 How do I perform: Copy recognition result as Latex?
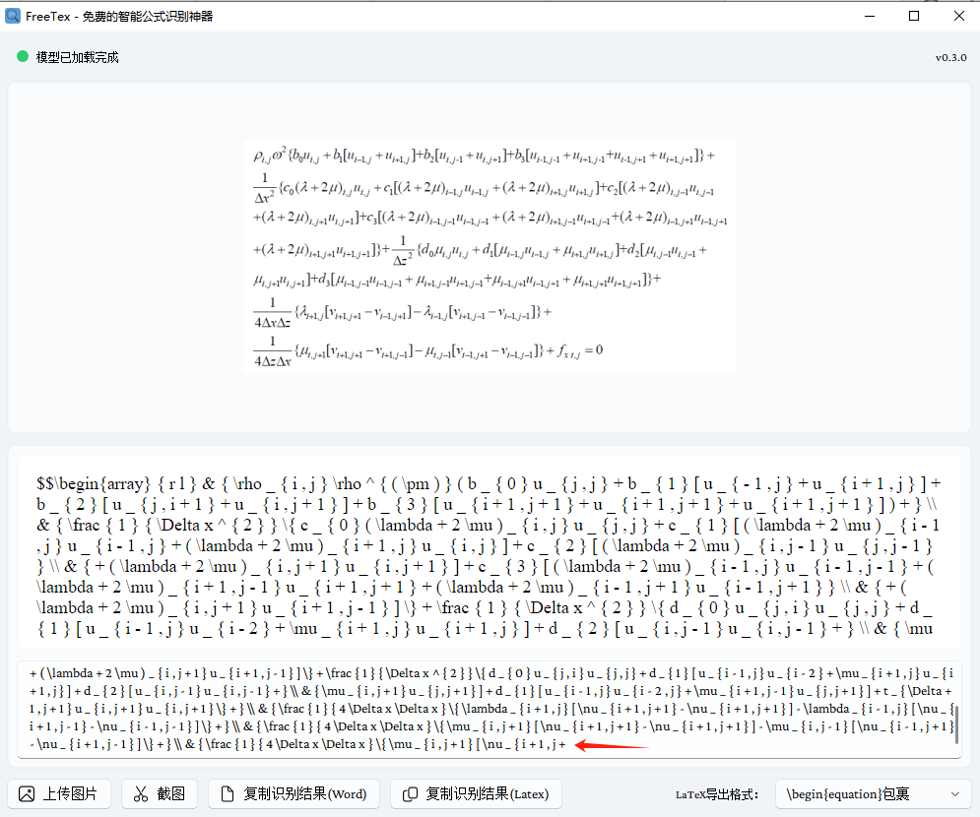click(476, 794)
